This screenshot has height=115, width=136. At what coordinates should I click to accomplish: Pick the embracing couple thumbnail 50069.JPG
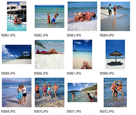[17, 92]
